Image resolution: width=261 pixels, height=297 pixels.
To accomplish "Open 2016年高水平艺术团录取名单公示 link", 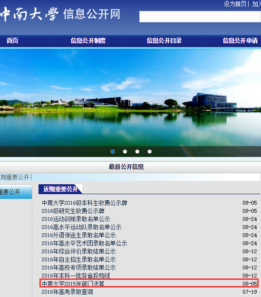I will click(84, 243).
